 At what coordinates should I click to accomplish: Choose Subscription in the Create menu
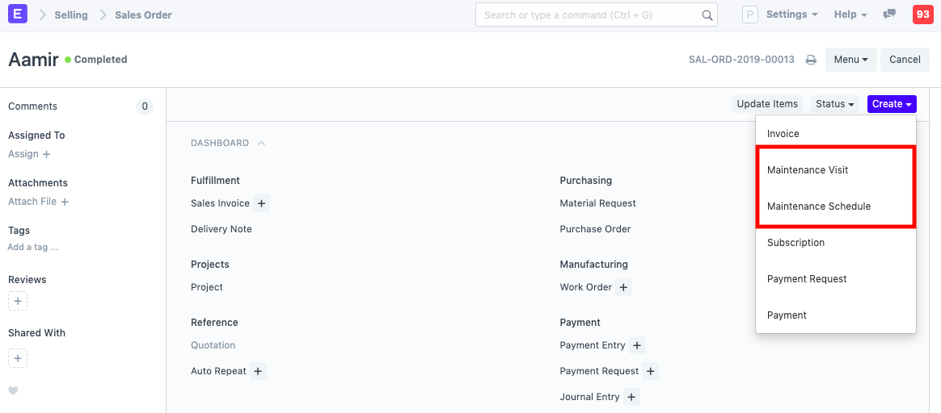click(795, 243)
